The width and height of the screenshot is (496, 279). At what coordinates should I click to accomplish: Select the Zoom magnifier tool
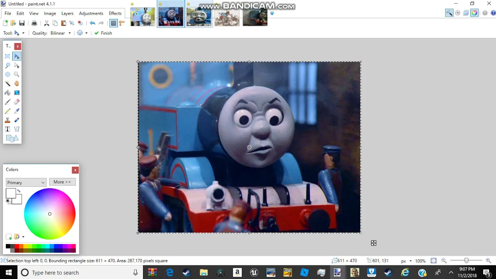(17, 74)
